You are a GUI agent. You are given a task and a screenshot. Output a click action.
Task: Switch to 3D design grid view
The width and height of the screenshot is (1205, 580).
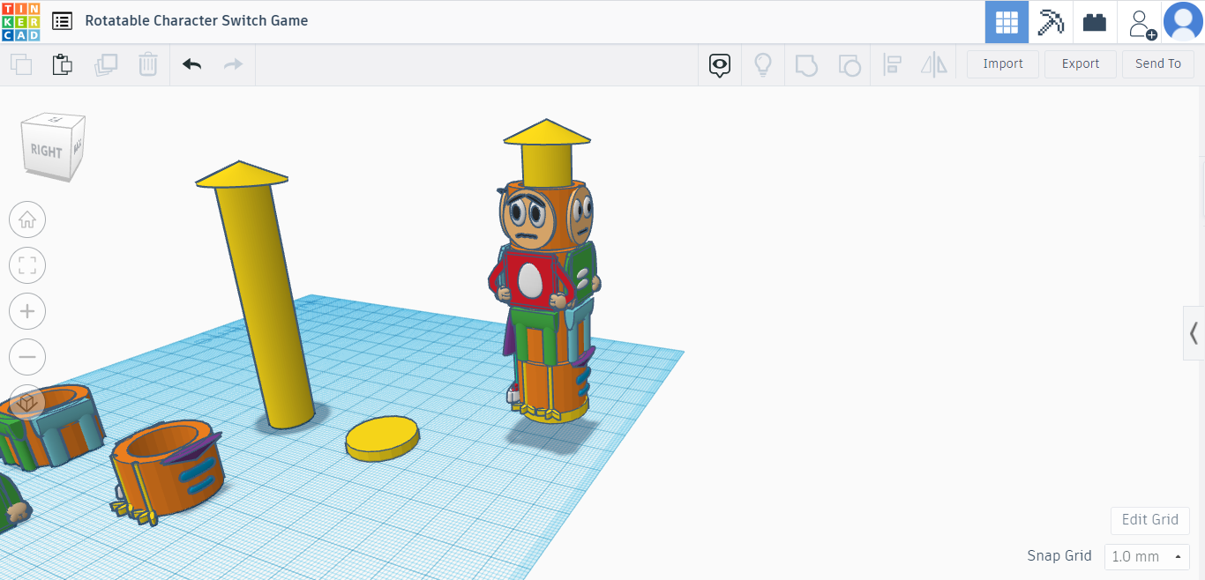point(1007,22)
